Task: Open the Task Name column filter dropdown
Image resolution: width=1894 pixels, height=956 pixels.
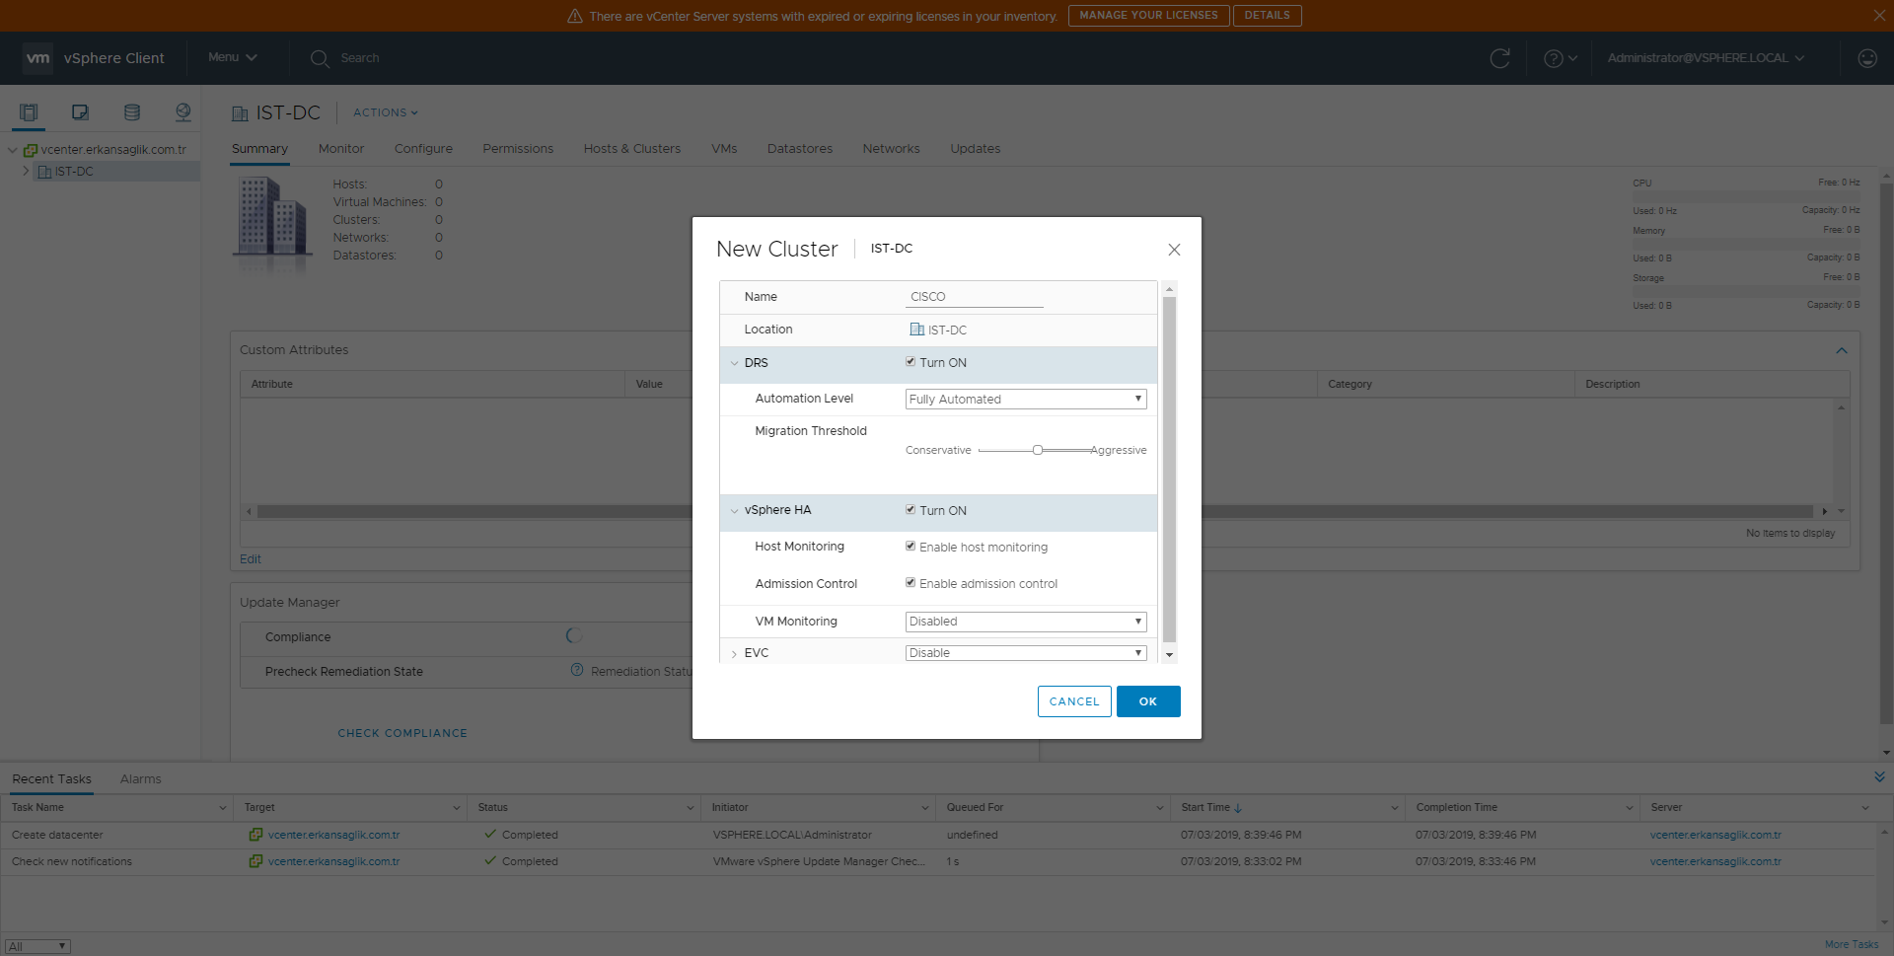Action: [222, 808]
